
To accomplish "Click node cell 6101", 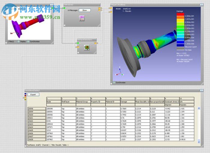I will [54, 121].
